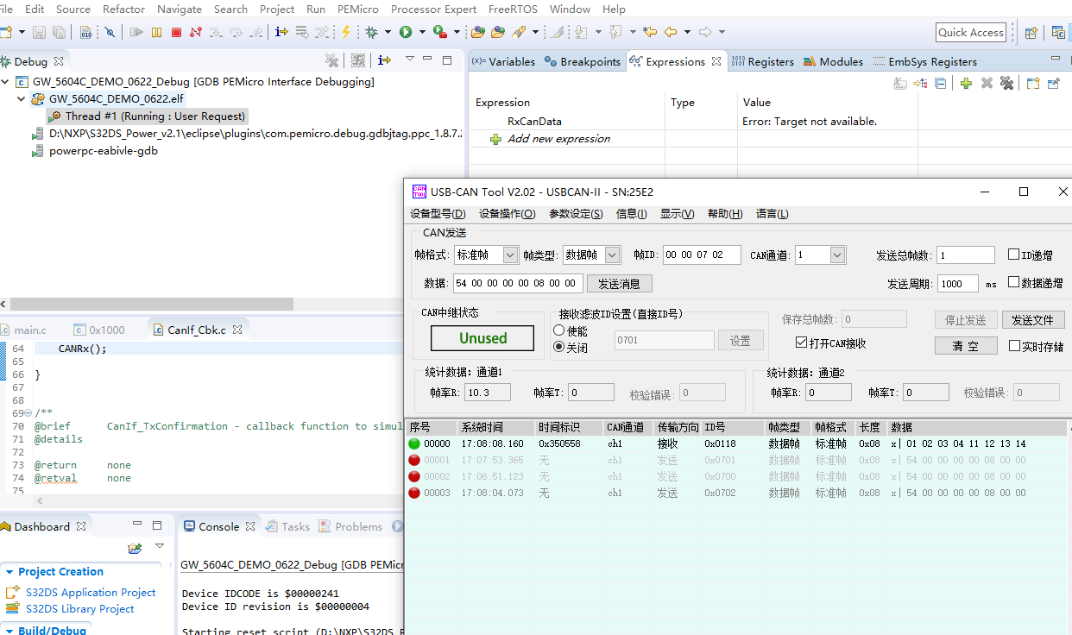Click the 数据 bytes input field
This screenshot has height=635, width=1072.
tap(518, 283)
